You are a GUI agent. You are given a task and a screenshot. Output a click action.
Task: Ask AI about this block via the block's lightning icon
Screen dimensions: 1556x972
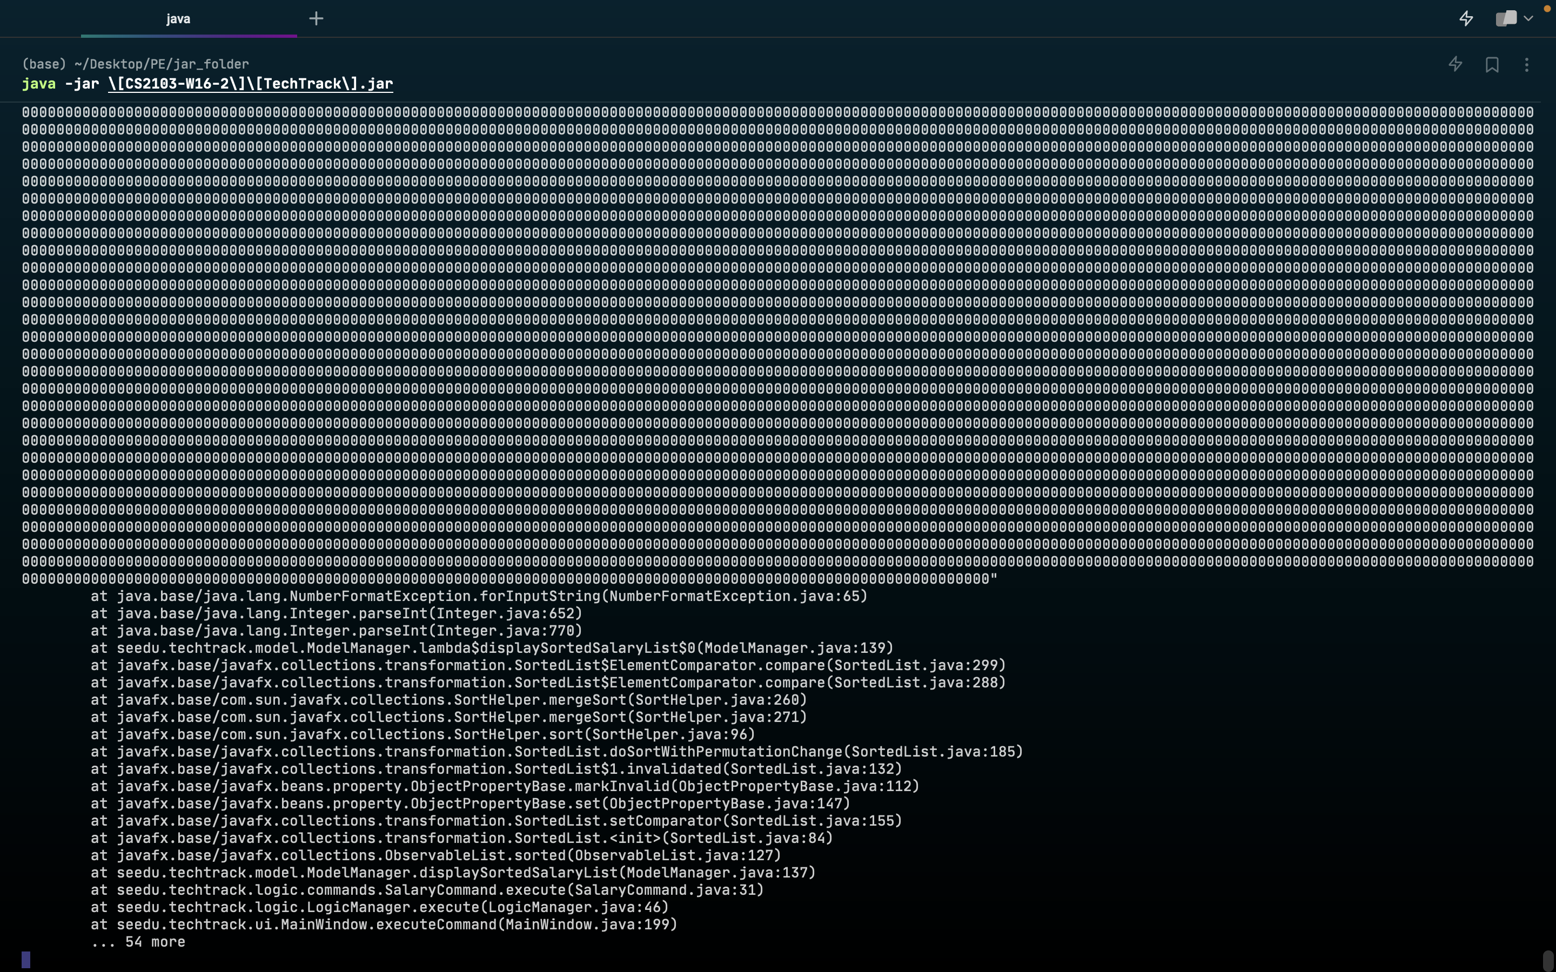pos(1455,64)
